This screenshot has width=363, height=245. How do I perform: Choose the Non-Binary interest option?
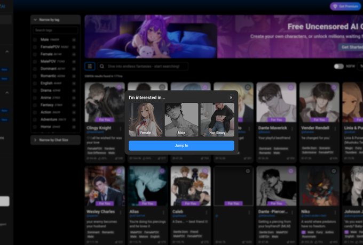click(217, 120)
